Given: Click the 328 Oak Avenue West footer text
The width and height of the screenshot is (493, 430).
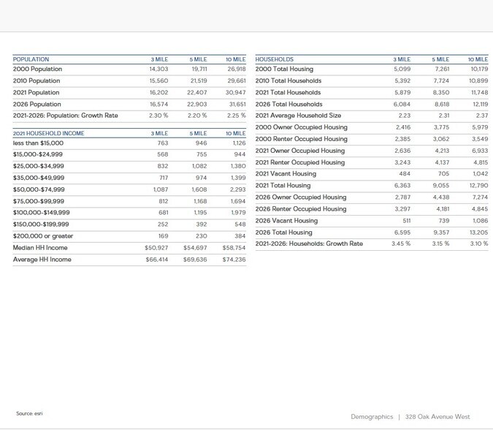Looking at the screenshot, I should pyautogui.click(x=437, y=417).
